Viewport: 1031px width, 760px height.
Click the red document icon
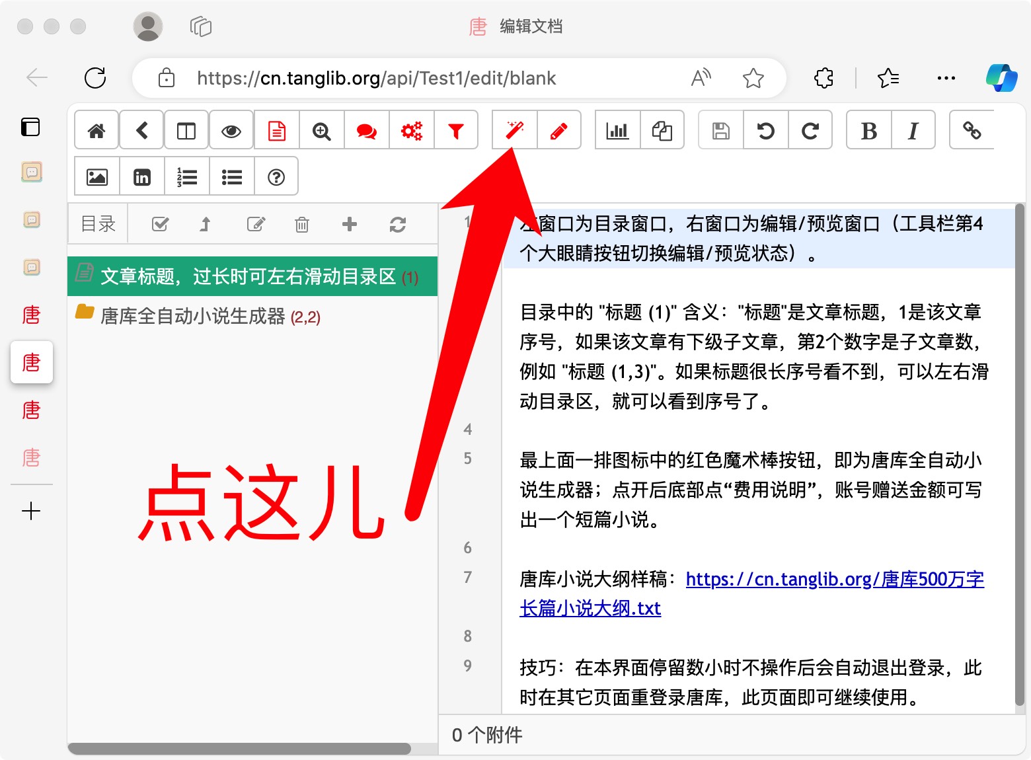tap(276, 130)
